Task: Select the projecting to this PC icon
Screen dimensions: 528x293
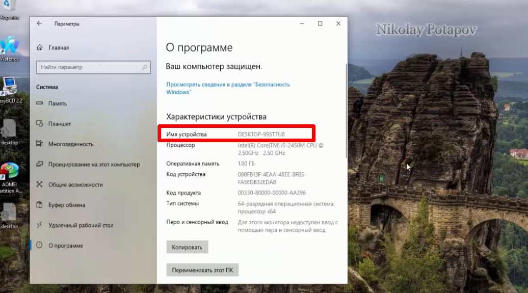Action: click(39, 164)
